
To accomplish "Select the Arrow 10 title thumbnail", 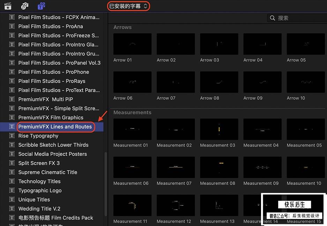I will [x=306, y=82].
